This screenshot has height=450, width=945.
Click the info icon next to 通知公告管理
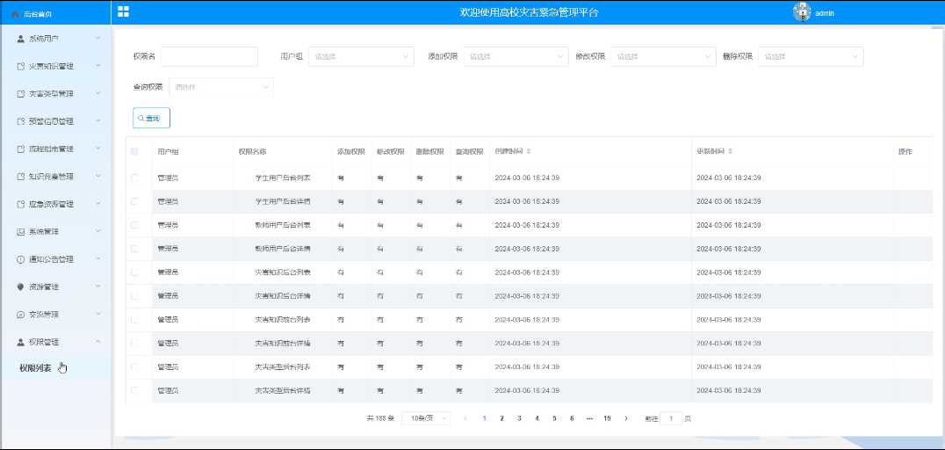tap(20, 259)
